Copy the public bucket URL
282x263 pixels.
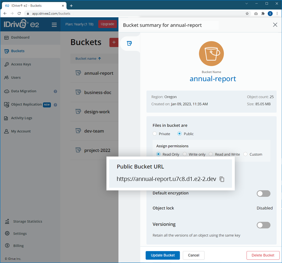click(x=222, y=179)
